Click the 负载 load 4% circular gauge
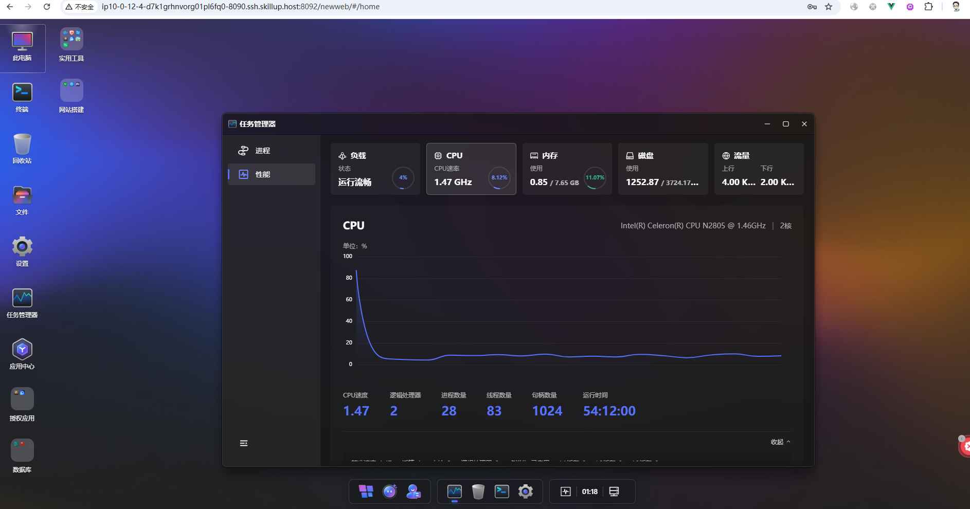Screen dimensions: 970x509 tap(403, 178)
